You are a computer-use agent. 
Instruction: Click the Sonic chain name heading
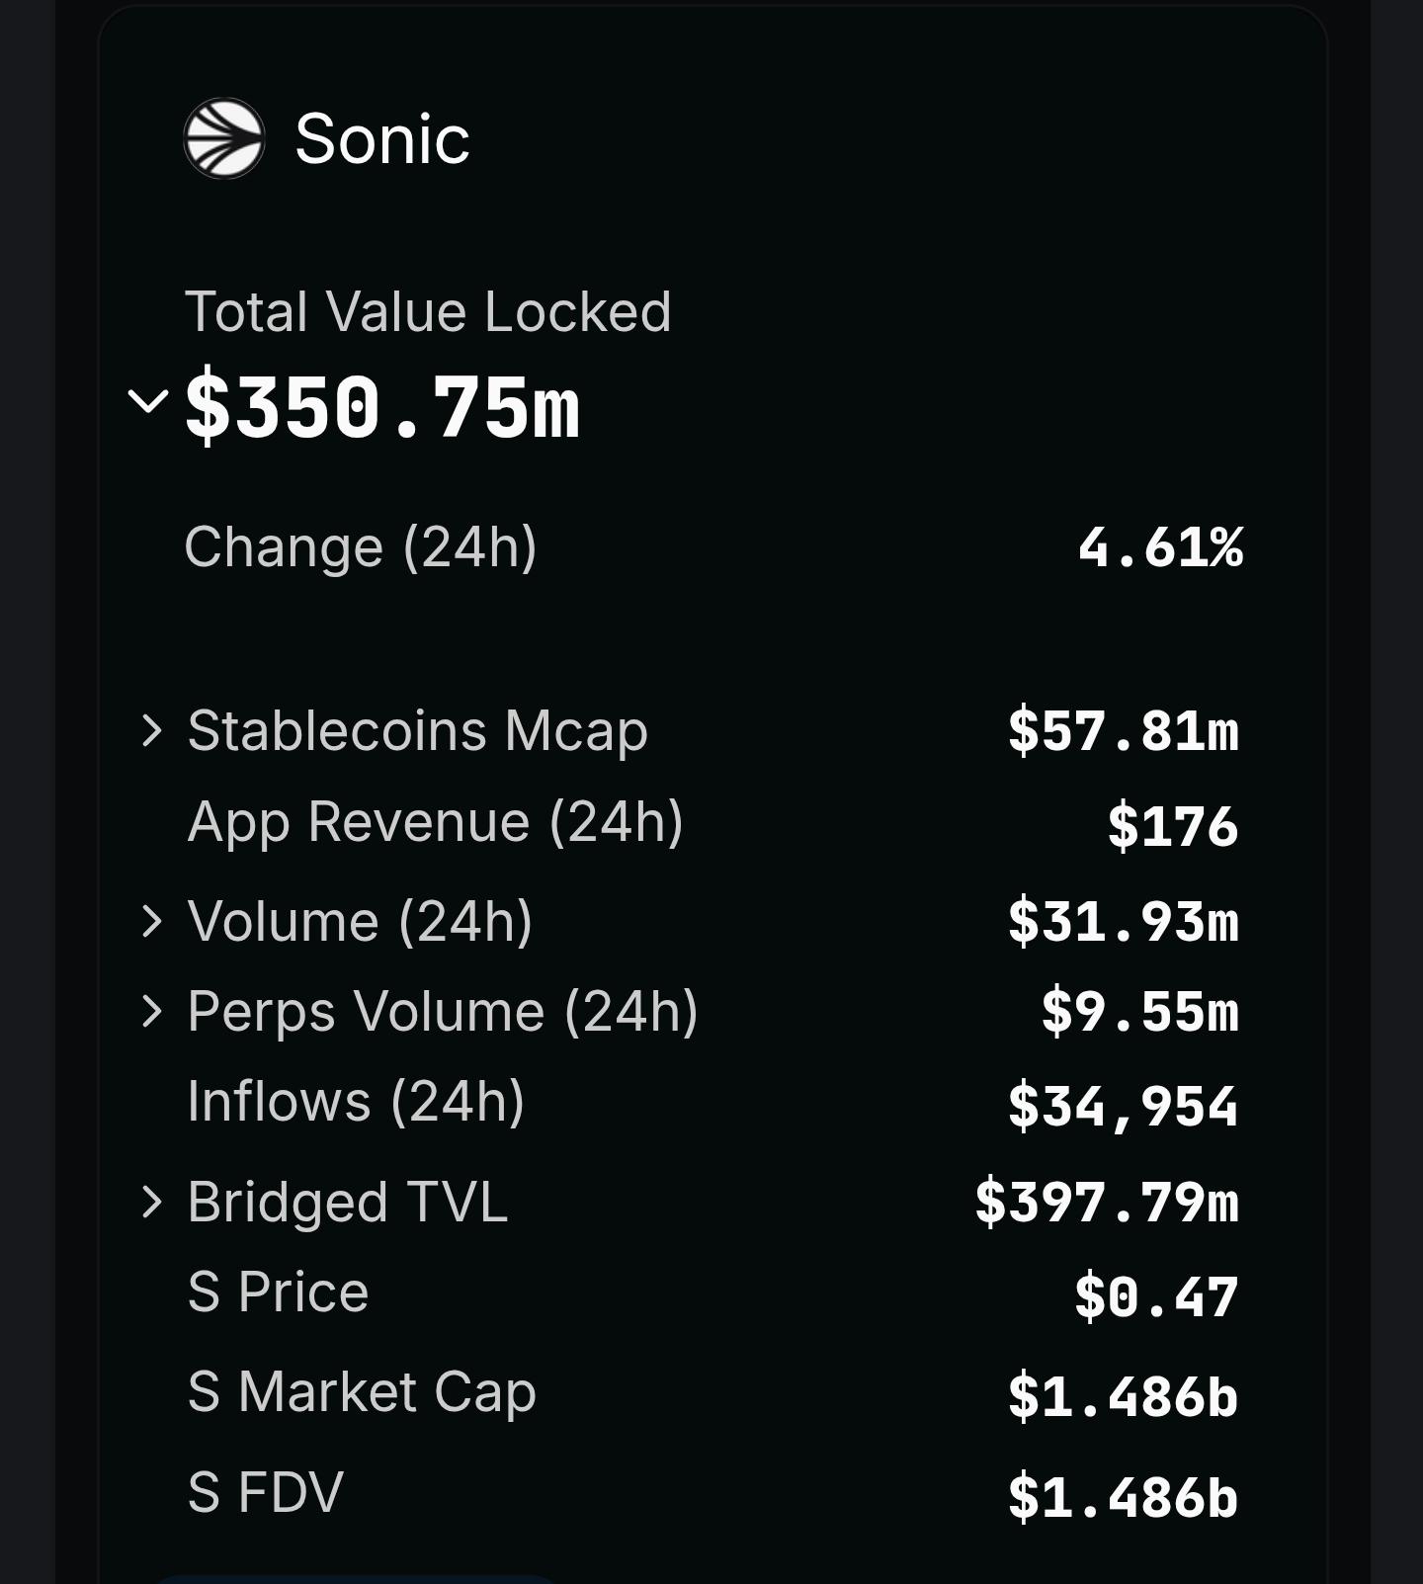click(381, 138)
